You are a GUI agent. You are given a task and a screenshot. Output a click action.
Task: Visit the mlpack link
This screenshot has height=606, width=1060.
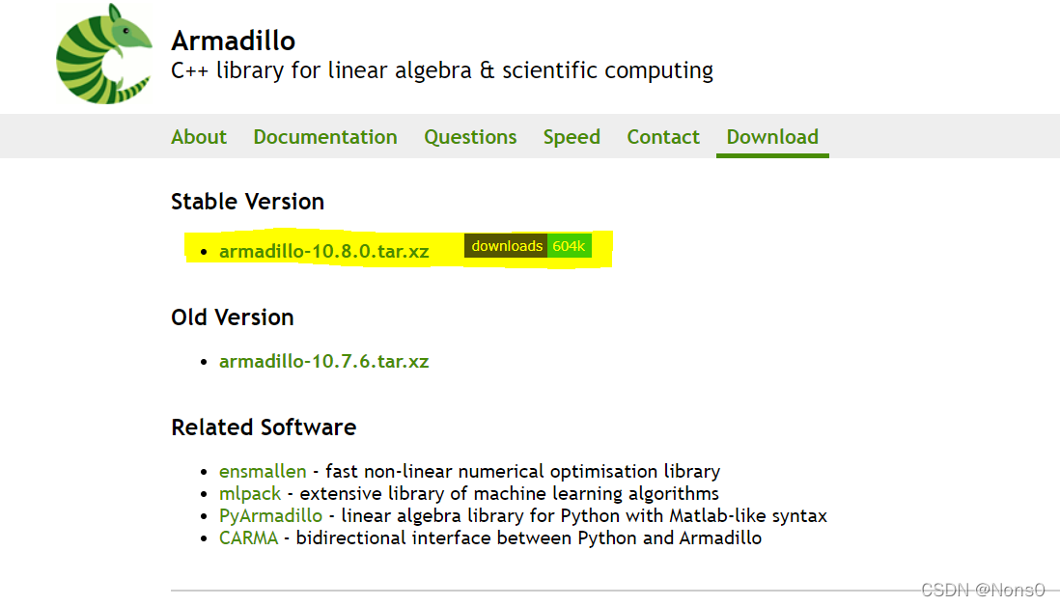click(250, 494)
